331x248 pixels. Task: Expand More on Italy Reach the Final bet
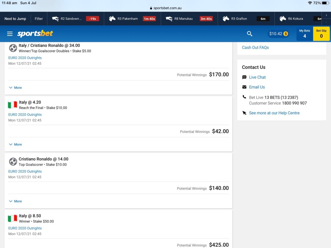pos(16,144)
